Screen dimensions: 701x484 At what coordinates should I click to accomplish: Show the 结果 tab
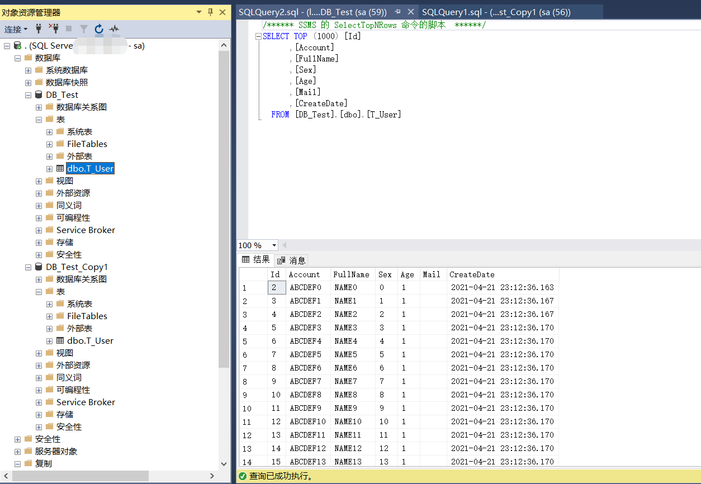coord(256,260)
